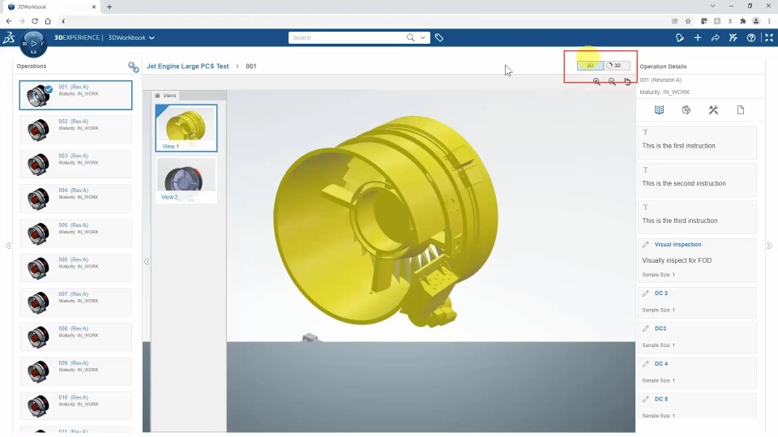Image resolution: width=778 pixels, height=437 pixels.
Task: Click pencil icon beside DC 4
Action: 646,363
